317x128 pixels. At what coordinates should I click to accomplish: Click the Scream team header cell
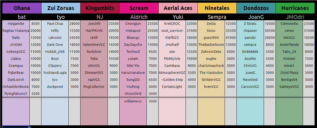coord(139,8)
